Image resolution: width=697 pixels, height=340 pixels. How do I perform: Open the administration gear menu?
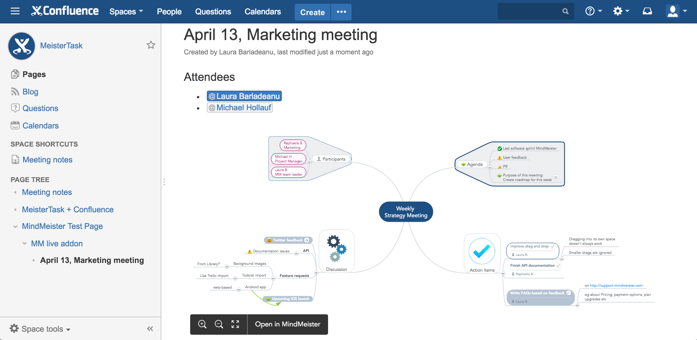(x=621, y=11)
